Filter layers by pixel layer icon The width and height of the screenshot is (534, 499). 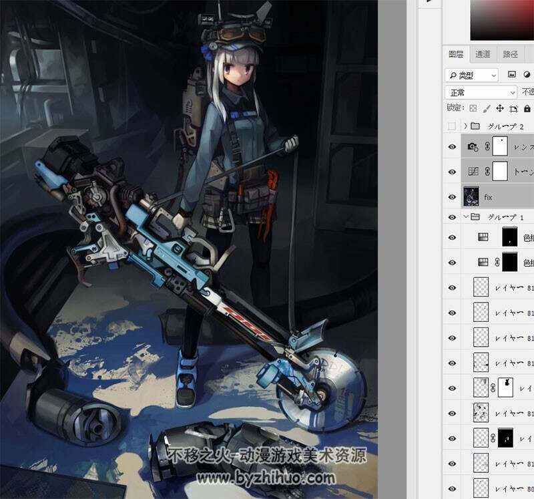[511, 75]
